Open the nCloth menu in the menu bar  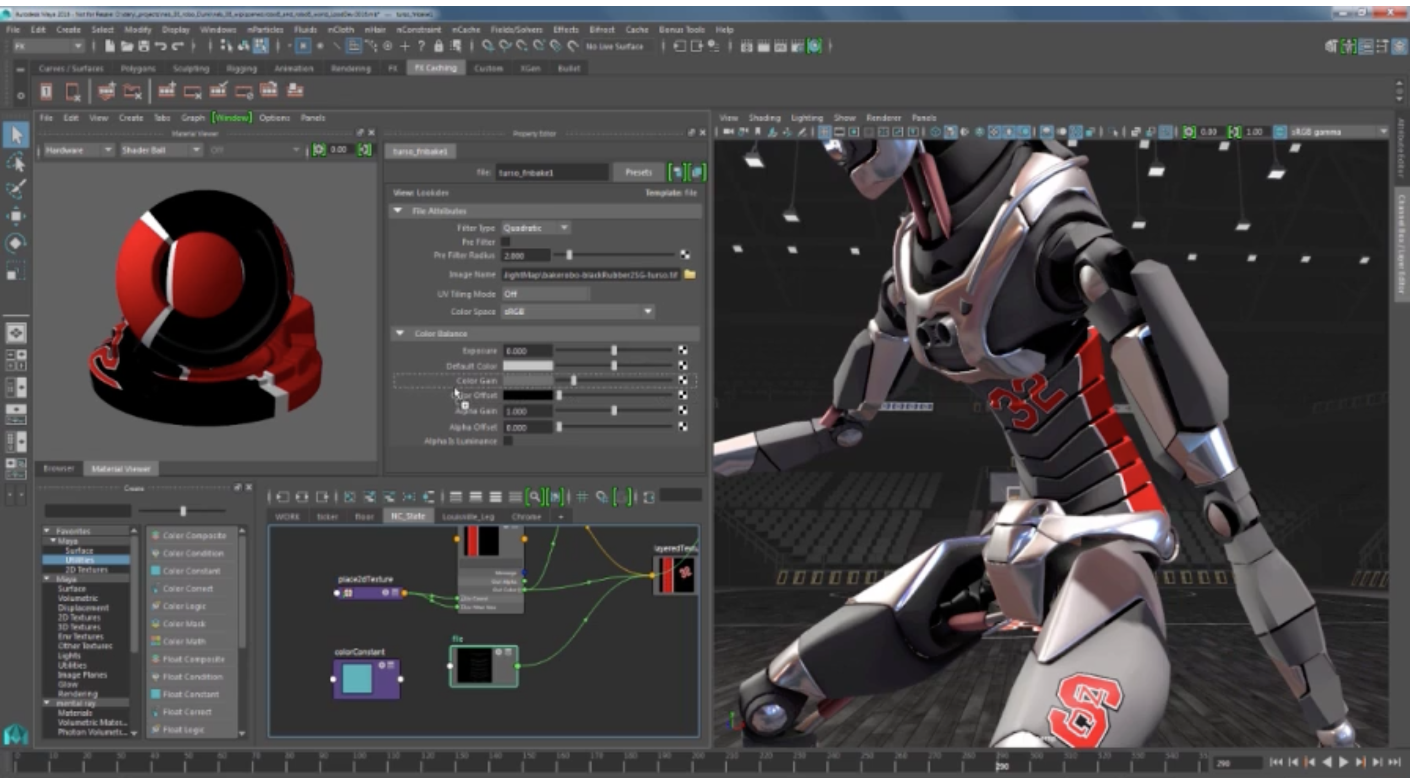click(x=340, y=30)
